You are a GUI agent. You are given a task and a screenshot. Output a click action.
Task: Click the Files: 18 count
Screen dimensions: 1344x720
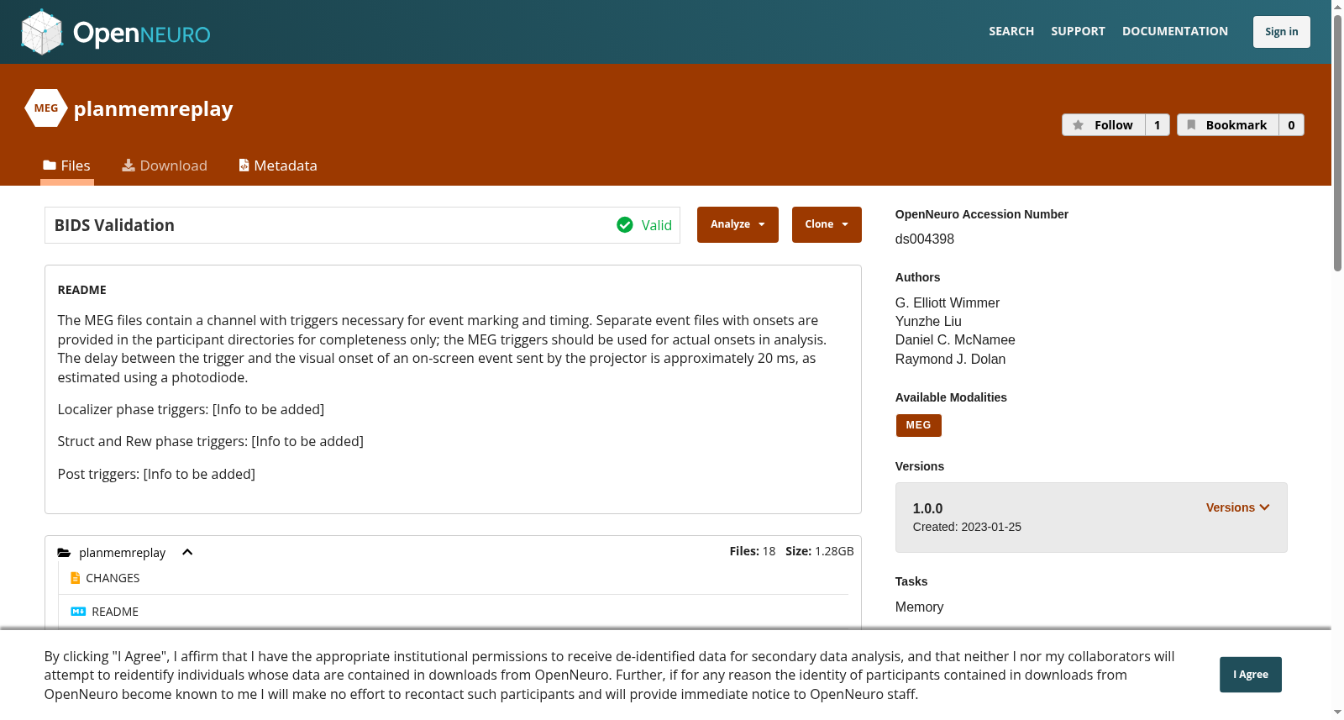pyautogui.click(x=753, y=551)
